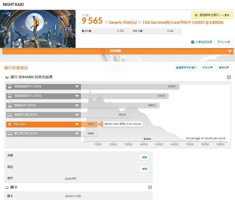Click the 查看基準測試運行 button
The image size is (235, 200).
pyautogui.click(x=186, y=68)
